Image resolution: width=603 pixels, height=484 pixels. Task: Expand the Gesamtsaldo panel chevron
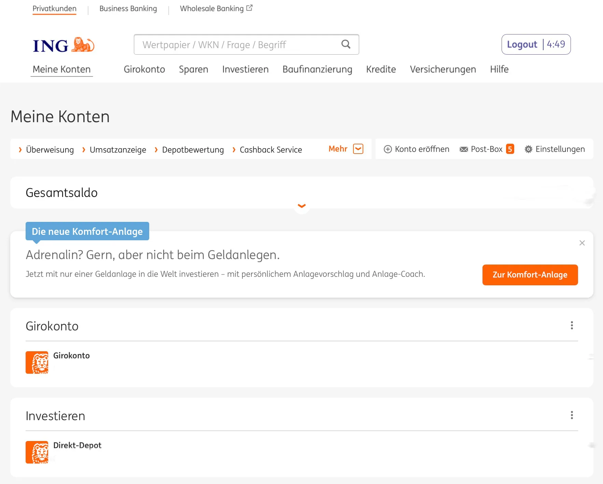click(x=302, y=206)
